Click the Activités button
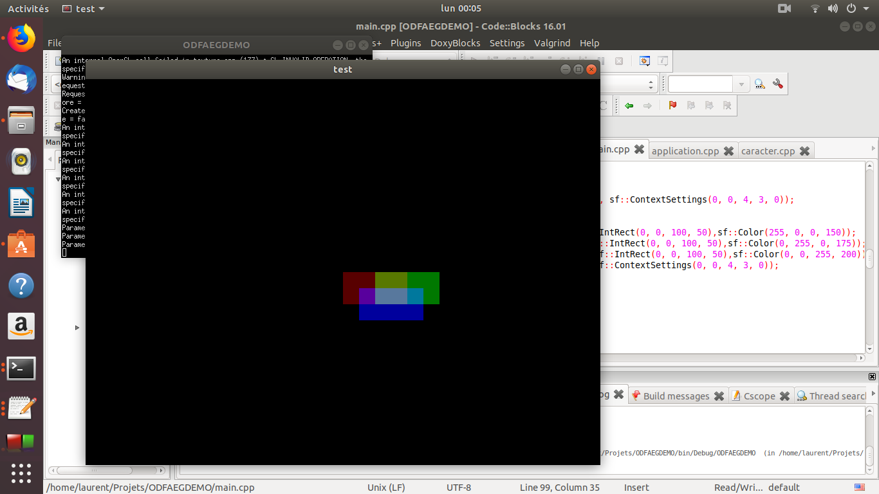The height and width of the screenshot is (494, 879). pyautogui.click(x=28, y=8)
